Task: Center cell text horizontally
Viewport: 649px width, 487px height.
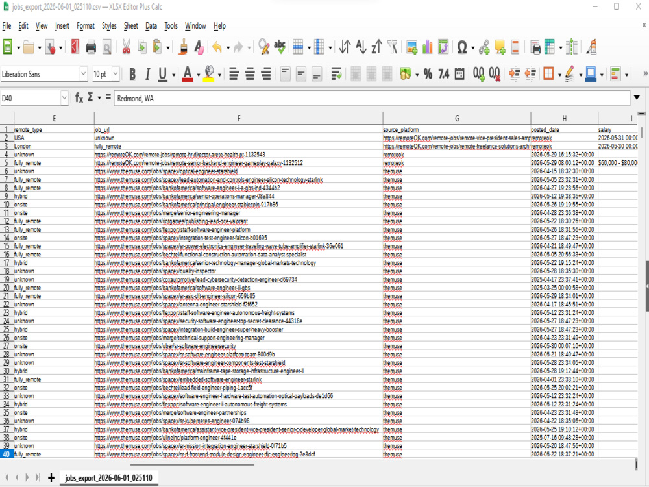Action: pos(250,74)
